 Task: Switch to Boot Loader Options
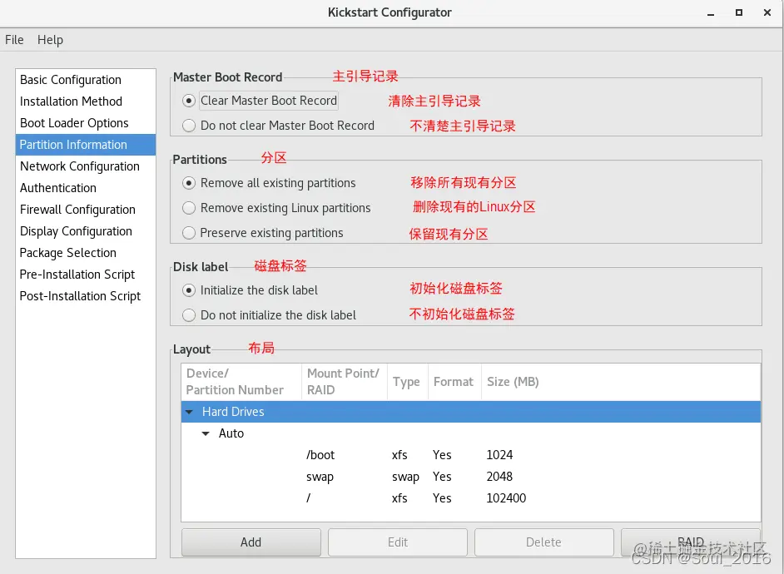pyautogui.click(x=86, y=123)
